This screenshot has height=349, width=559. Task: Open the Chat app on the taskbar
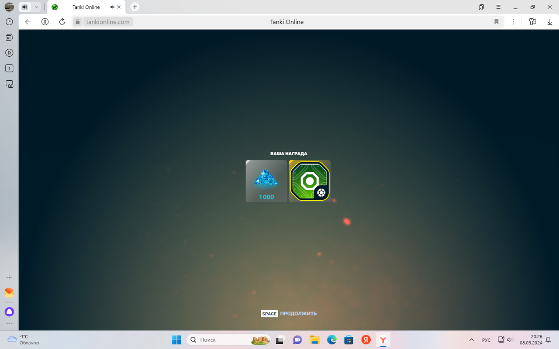[297, 339]
